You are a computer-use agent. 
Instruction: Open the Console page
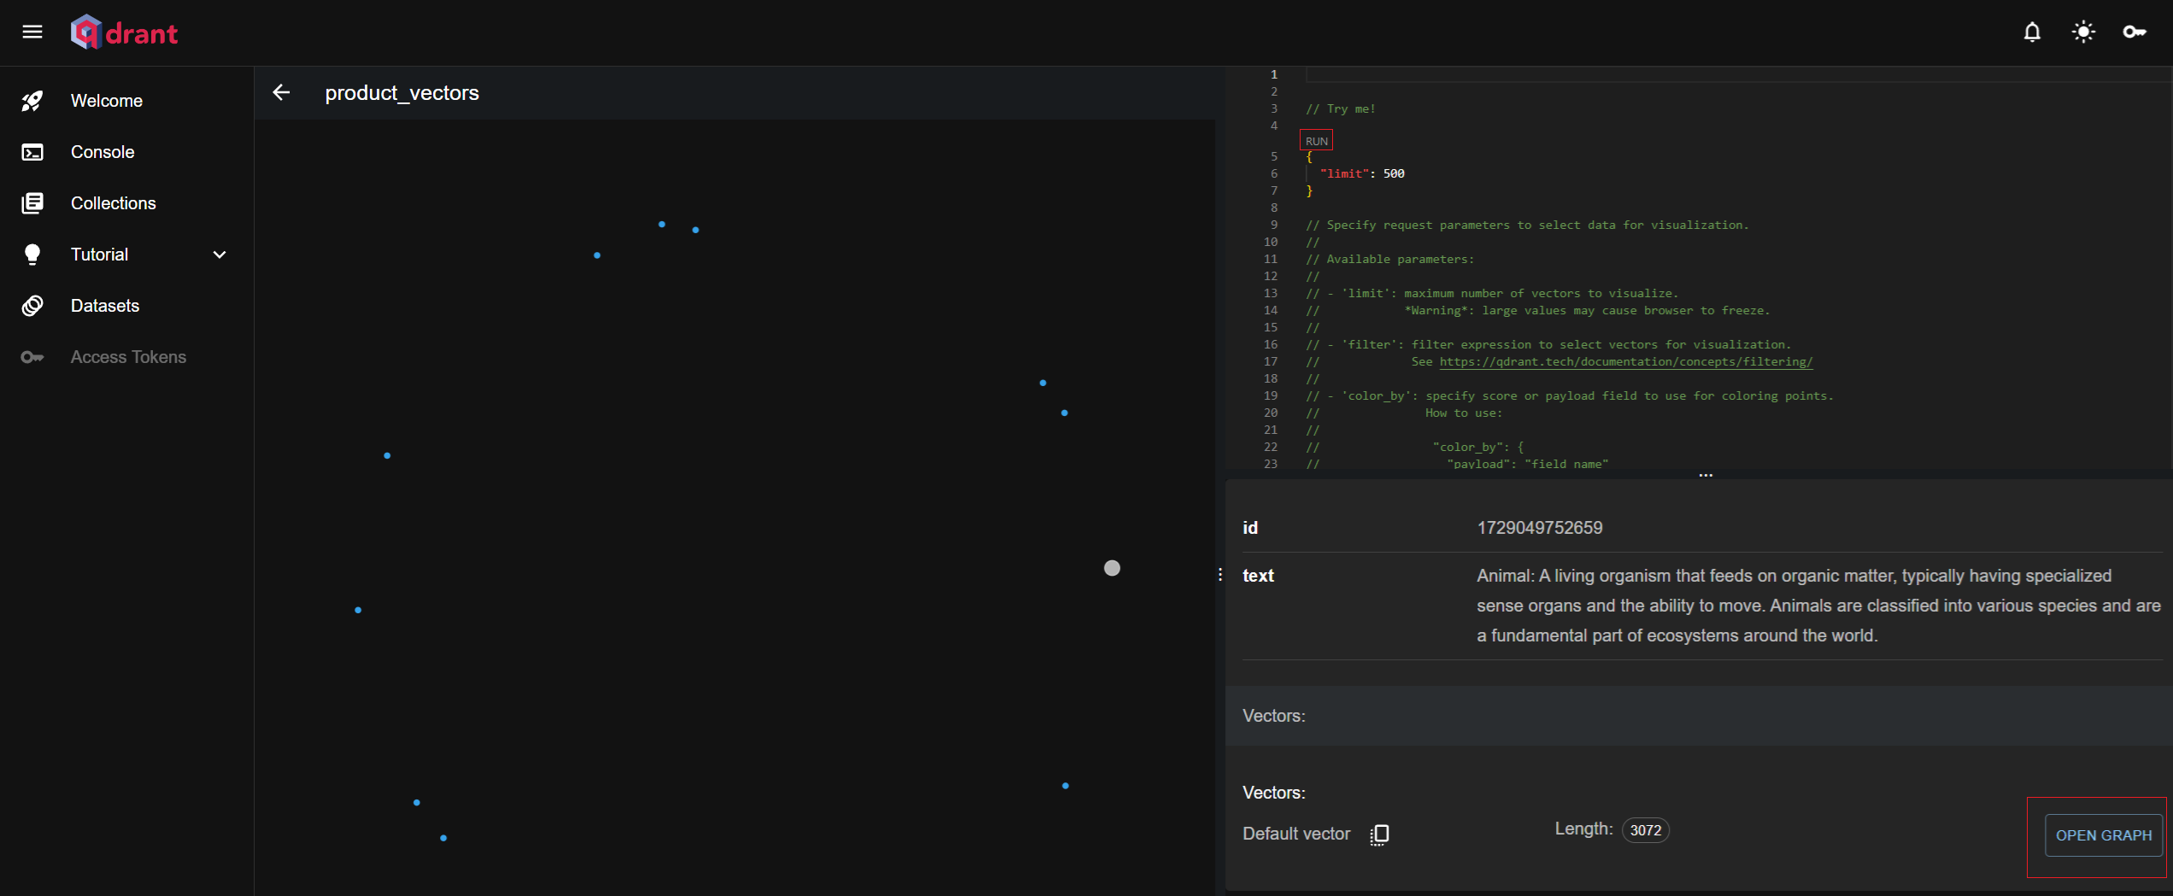[103, 152]
